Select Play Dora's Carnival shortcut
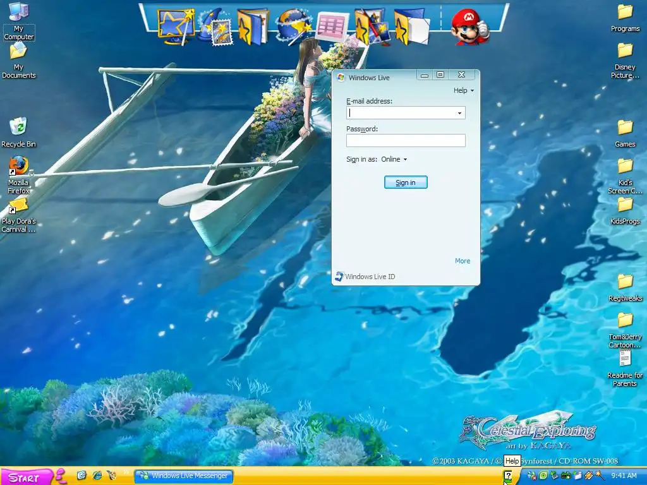 click(x=18, y=215)
